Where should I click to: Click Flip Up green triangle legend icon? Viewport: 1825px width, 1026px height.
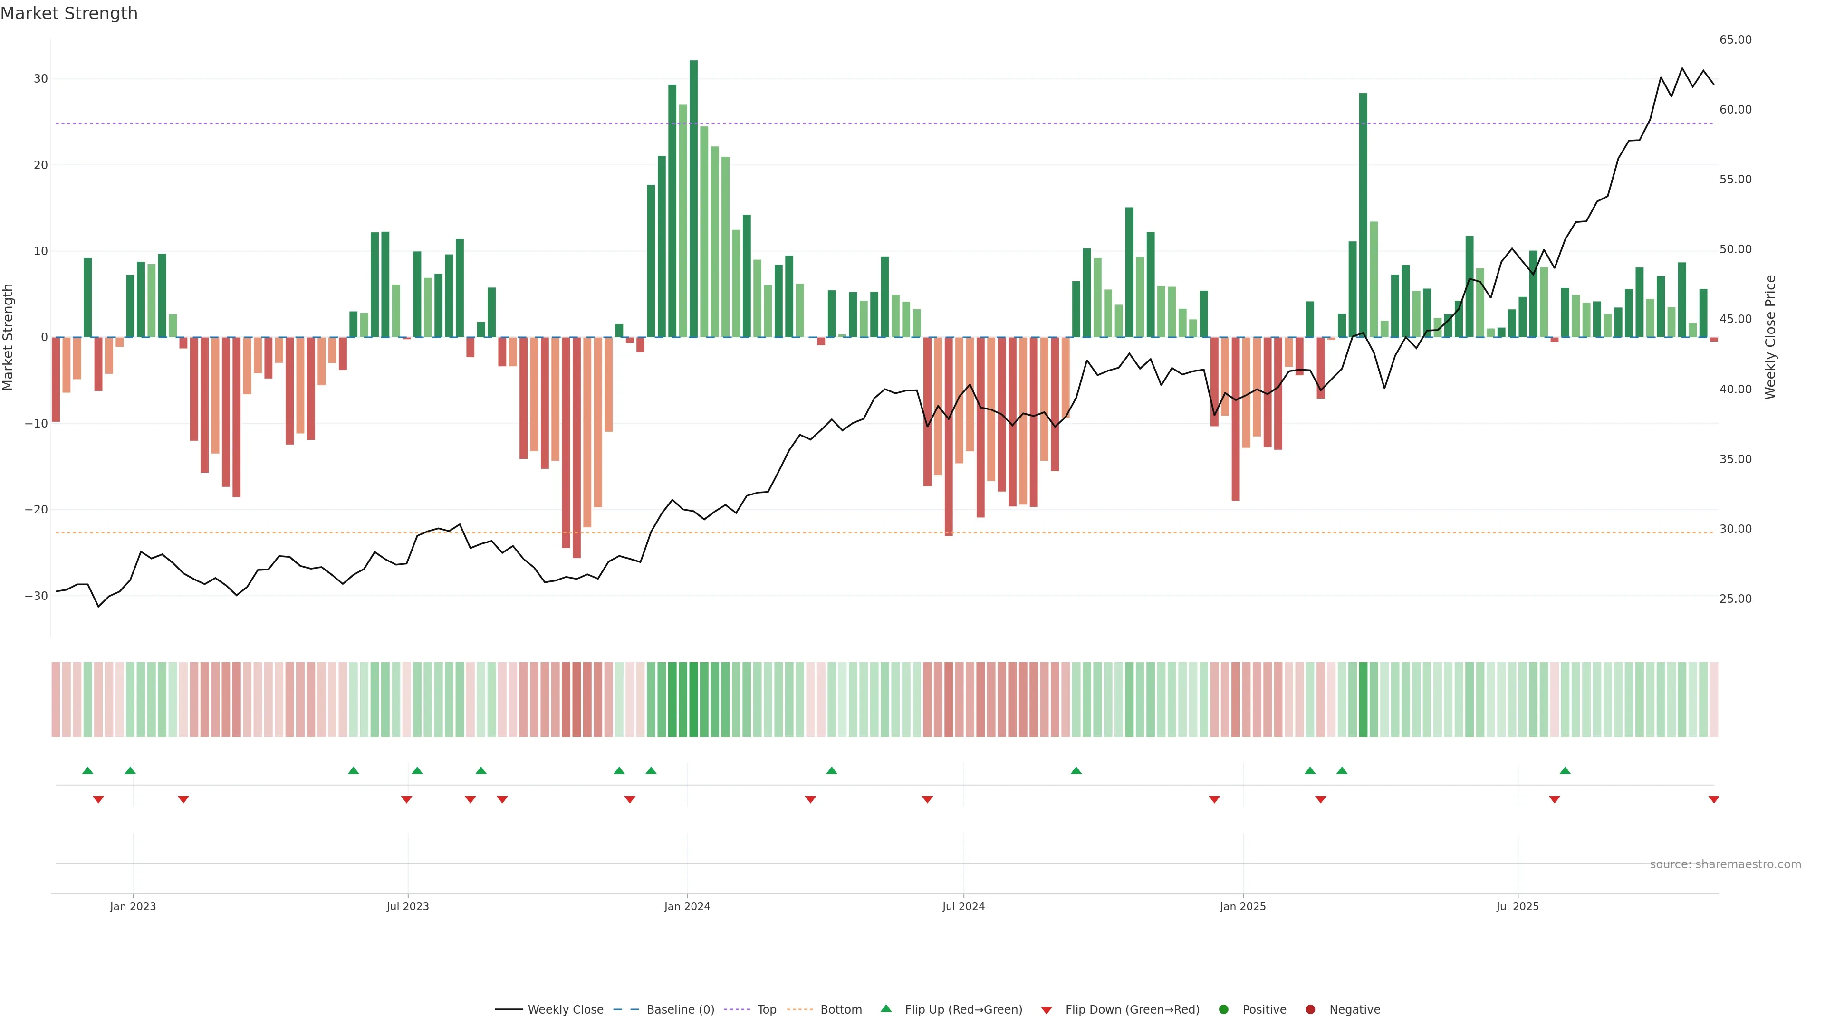click(885, 1009)
